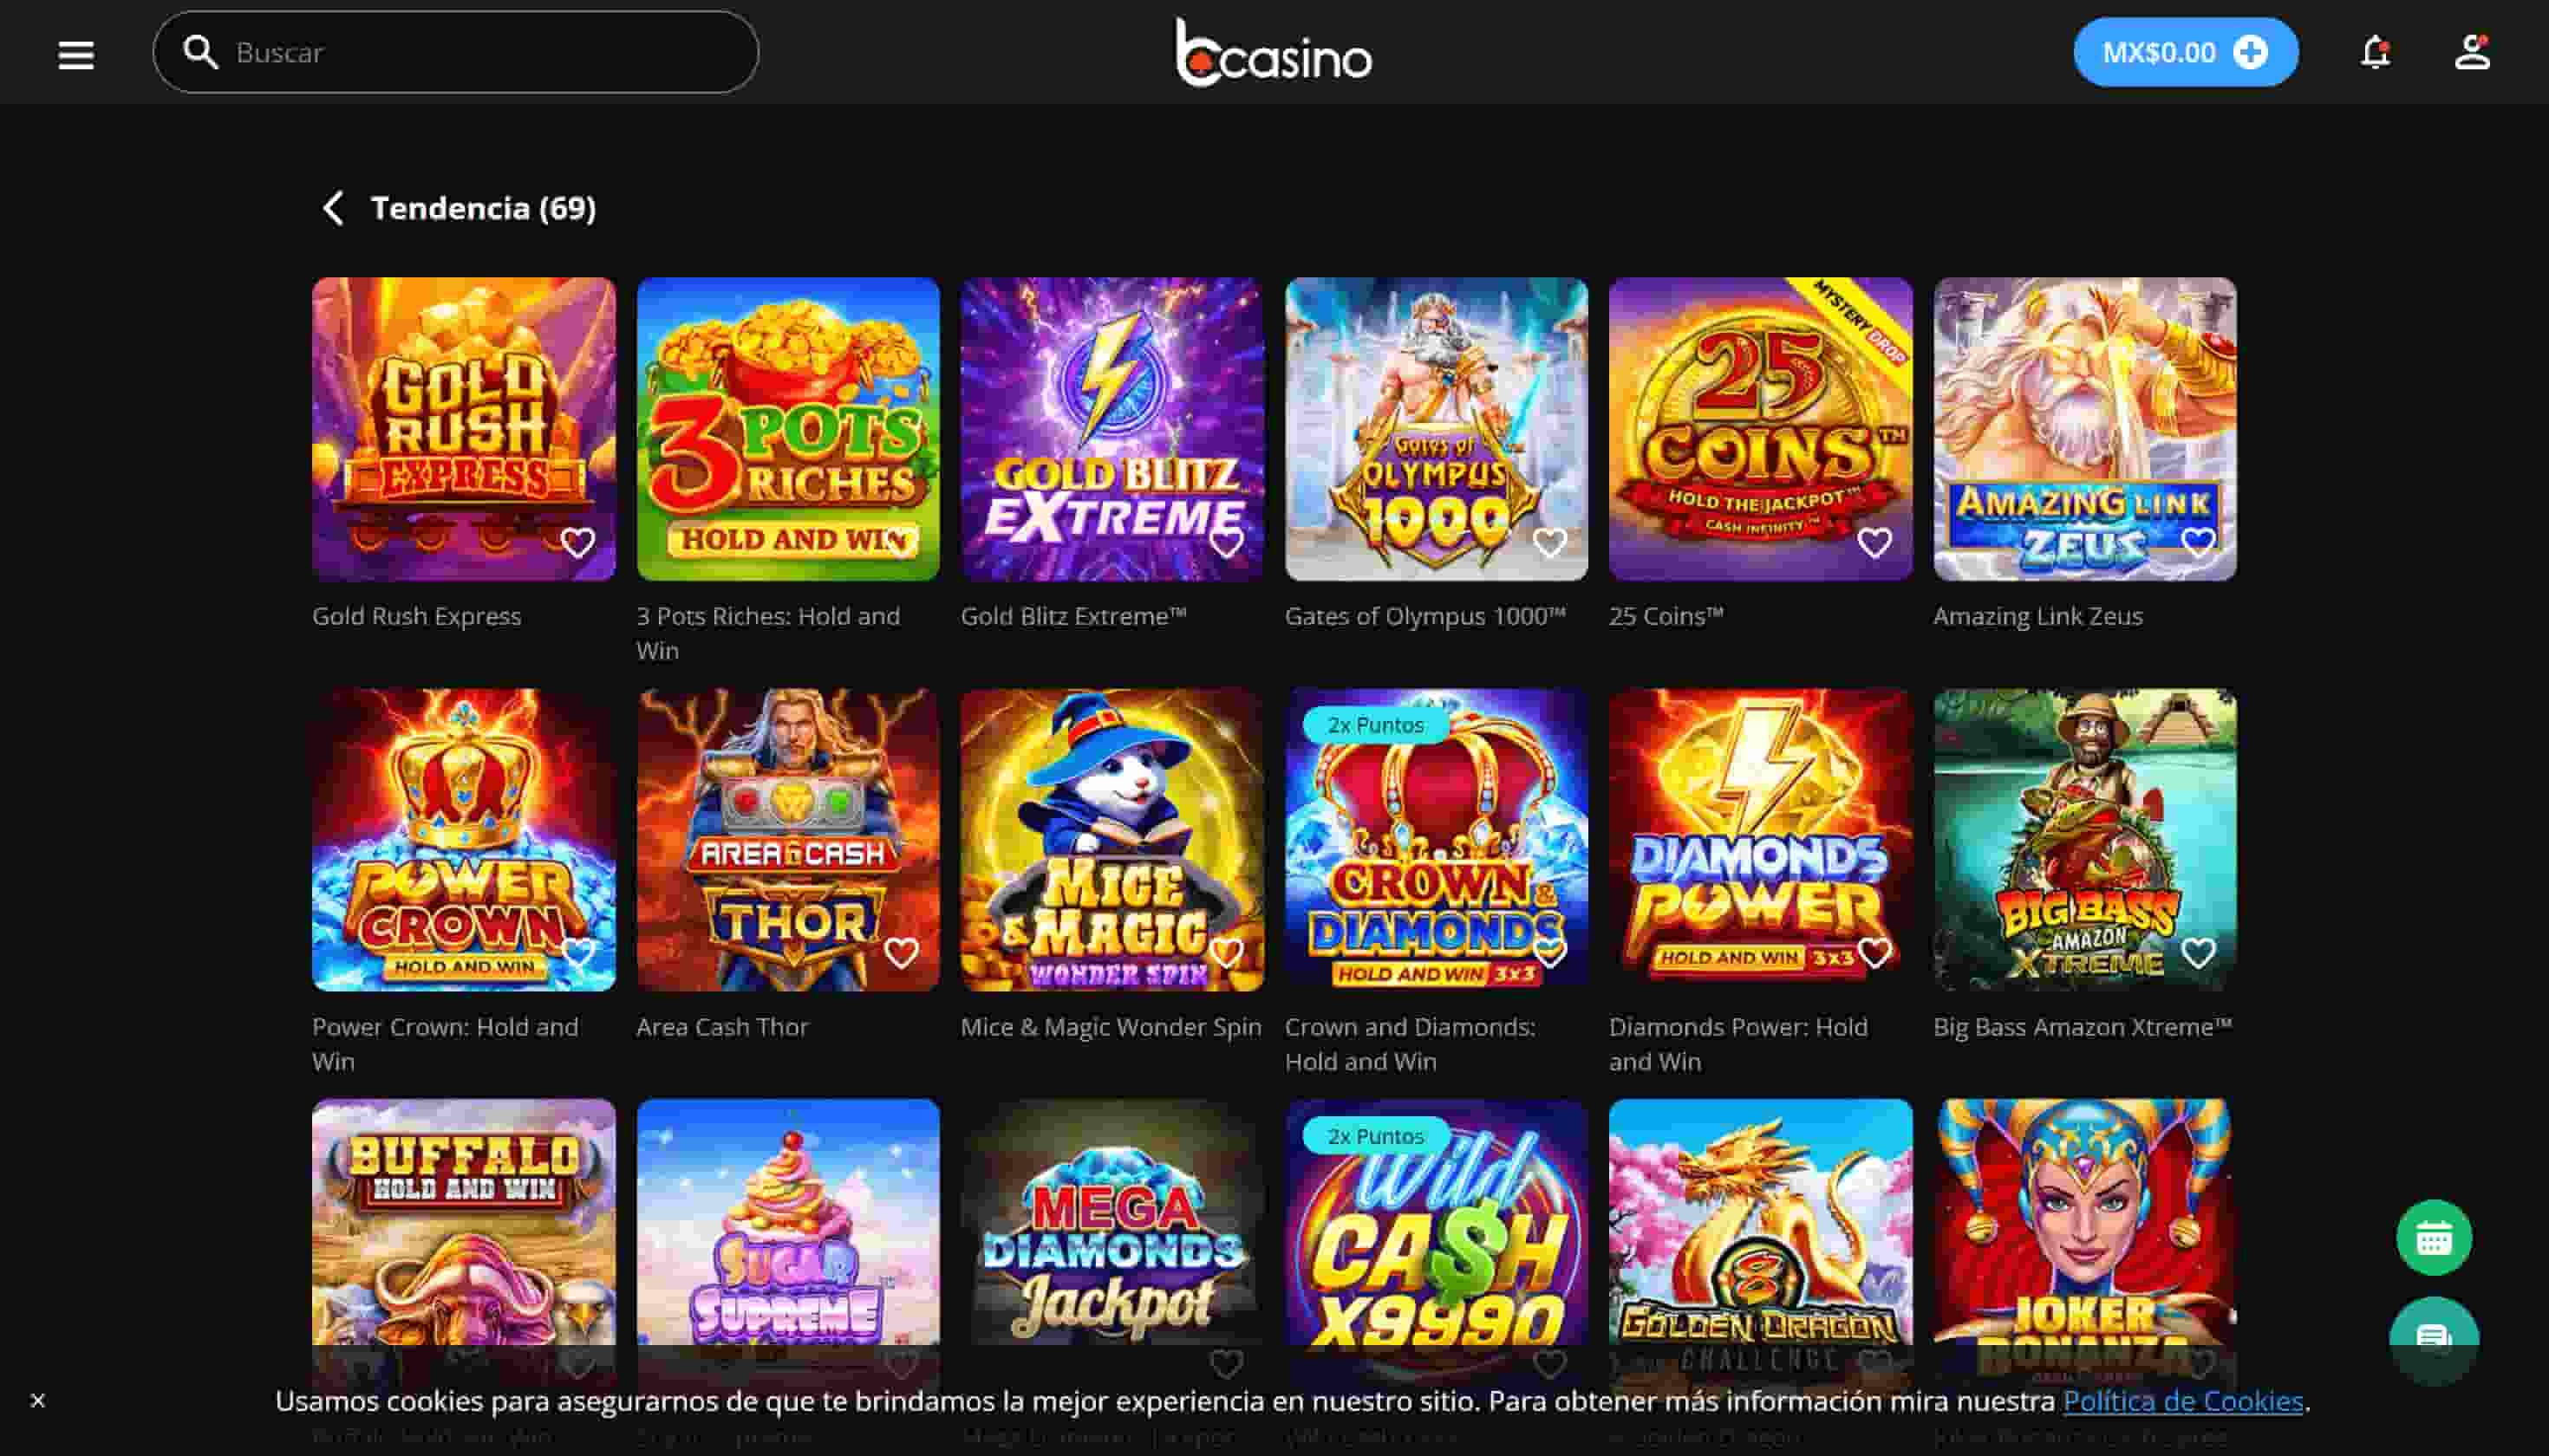Screen dimensions: 2549x1456
Task: Click the search magnifier icon
Action: pos(201,52)
